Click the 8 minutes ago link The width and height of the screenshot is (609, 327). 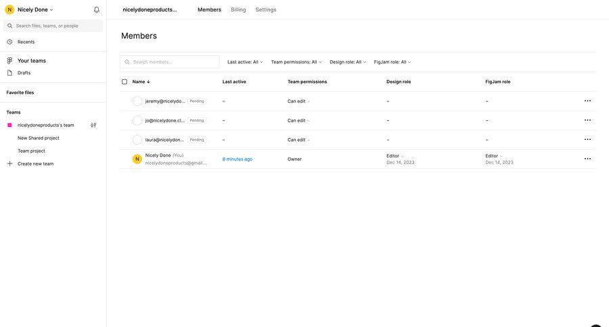click(x=238, y=159)
